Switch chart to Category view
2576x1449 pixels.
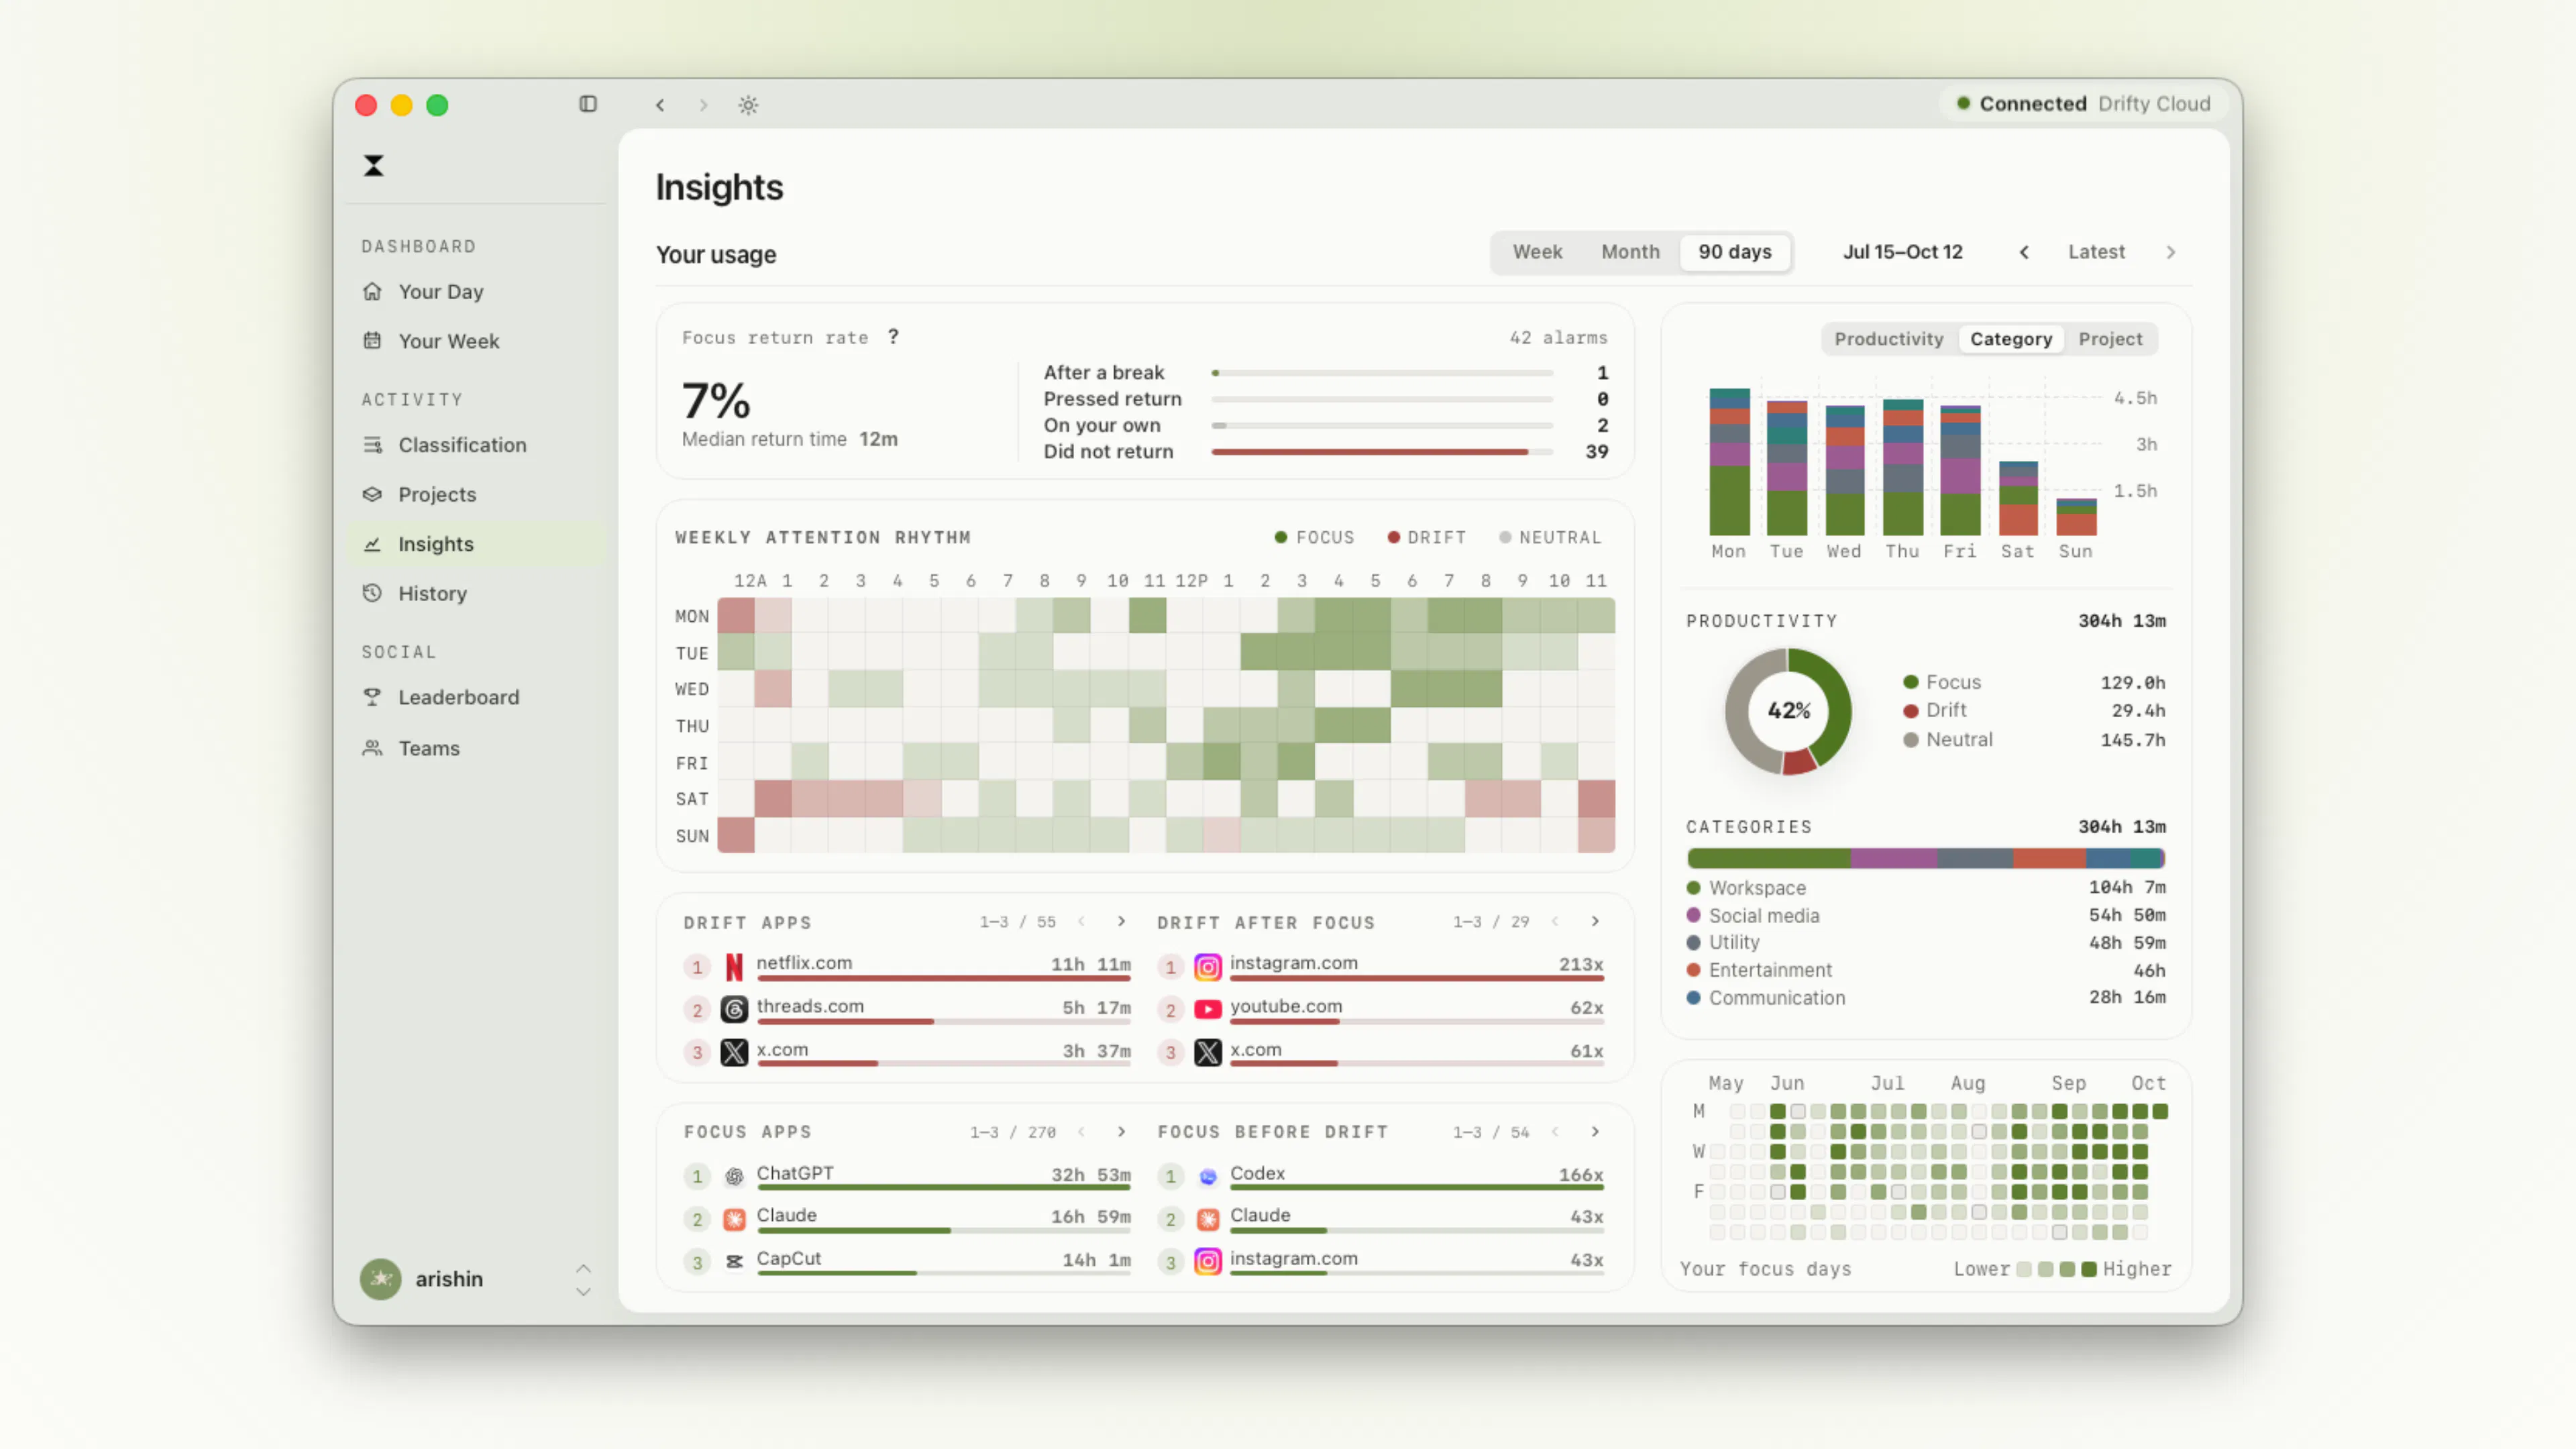pos(2010,339)
